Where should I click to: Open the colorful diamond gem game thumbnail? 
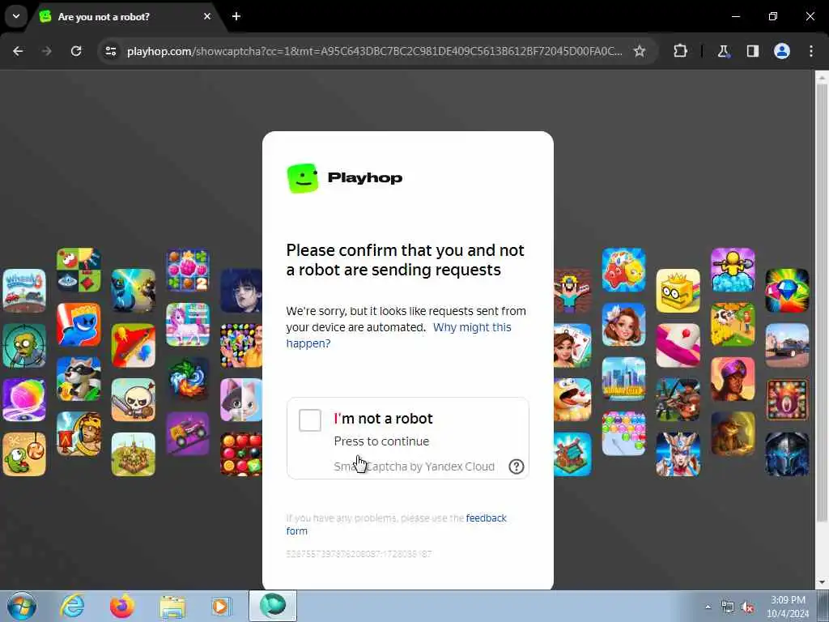787,291
